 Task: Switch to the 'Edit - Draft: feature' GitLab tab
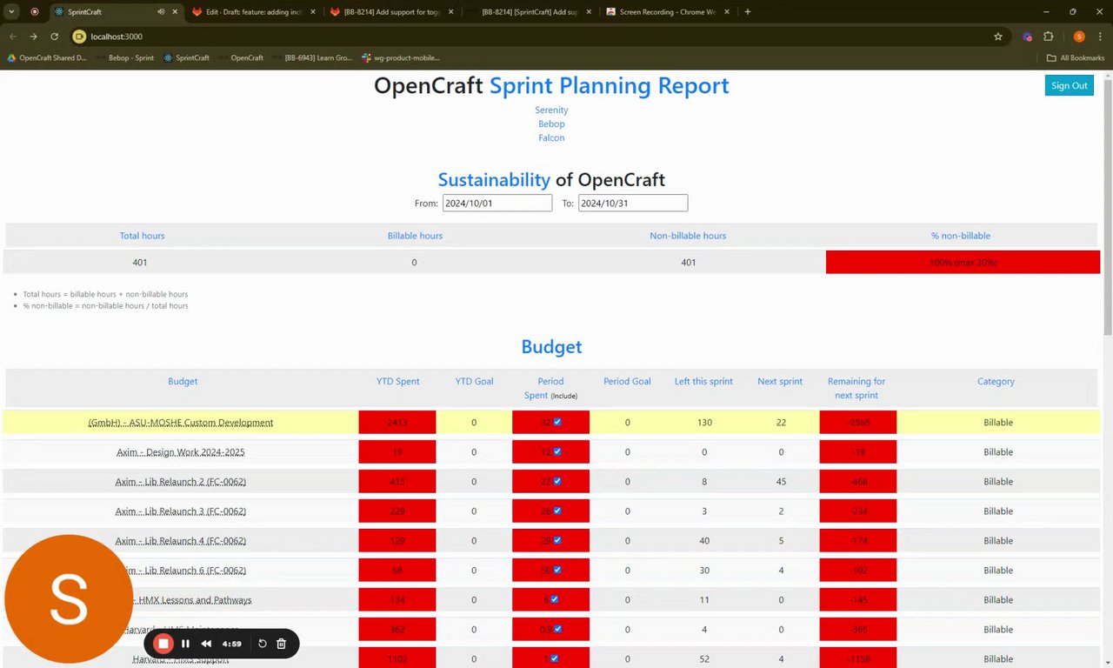254,12
